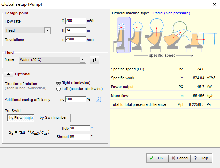Click Specific speed value 24.6
The height and width of the screenshot is (168, 220).
click(200, 69)
